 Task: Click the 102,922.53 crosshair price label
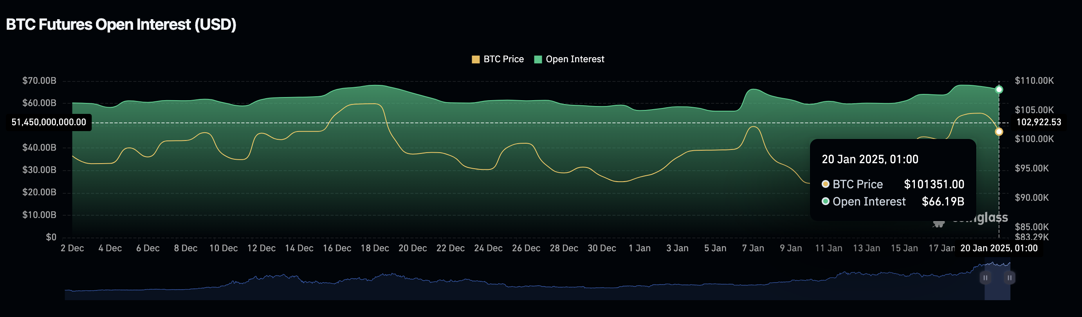pos(1038,122)
